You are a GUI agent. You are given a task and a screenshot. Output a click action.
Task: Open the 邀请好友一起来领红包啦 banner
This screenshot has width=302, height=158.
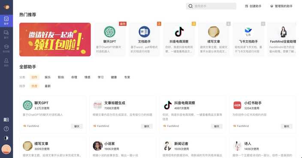[x=55, y=39]
